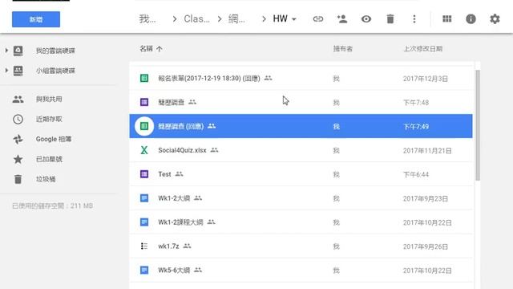This screenshot has width=513, height=289.
Task: Click archive icon of wk1.7z
Action: click(x=144, y=246)
